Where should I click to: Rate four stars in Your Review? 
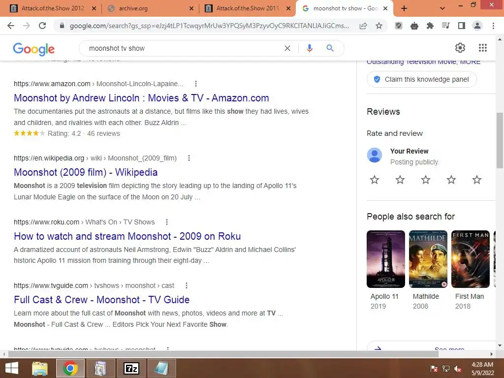pos(451,180)
